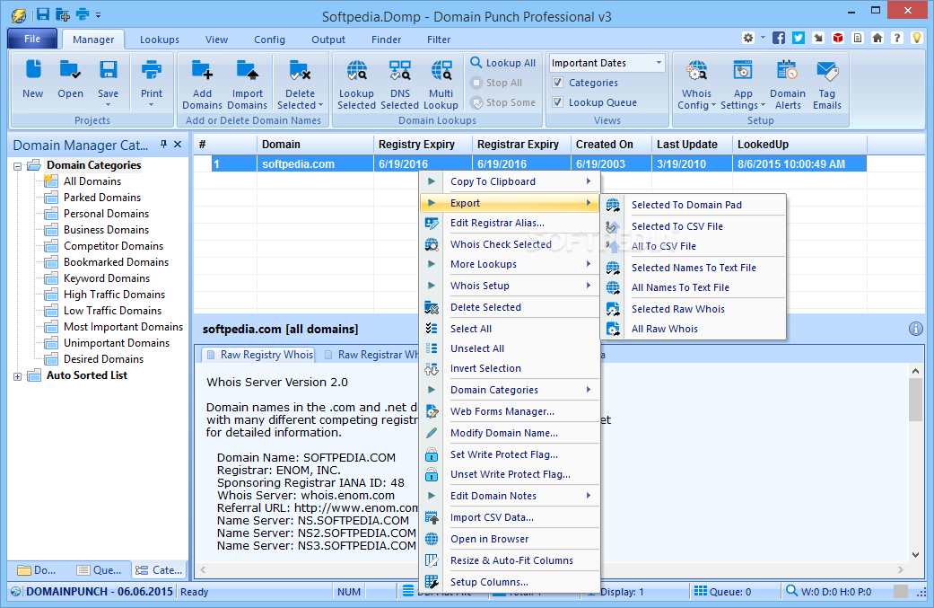
Task: Toggle the Categories view checkbox
Action: [557, 83]
